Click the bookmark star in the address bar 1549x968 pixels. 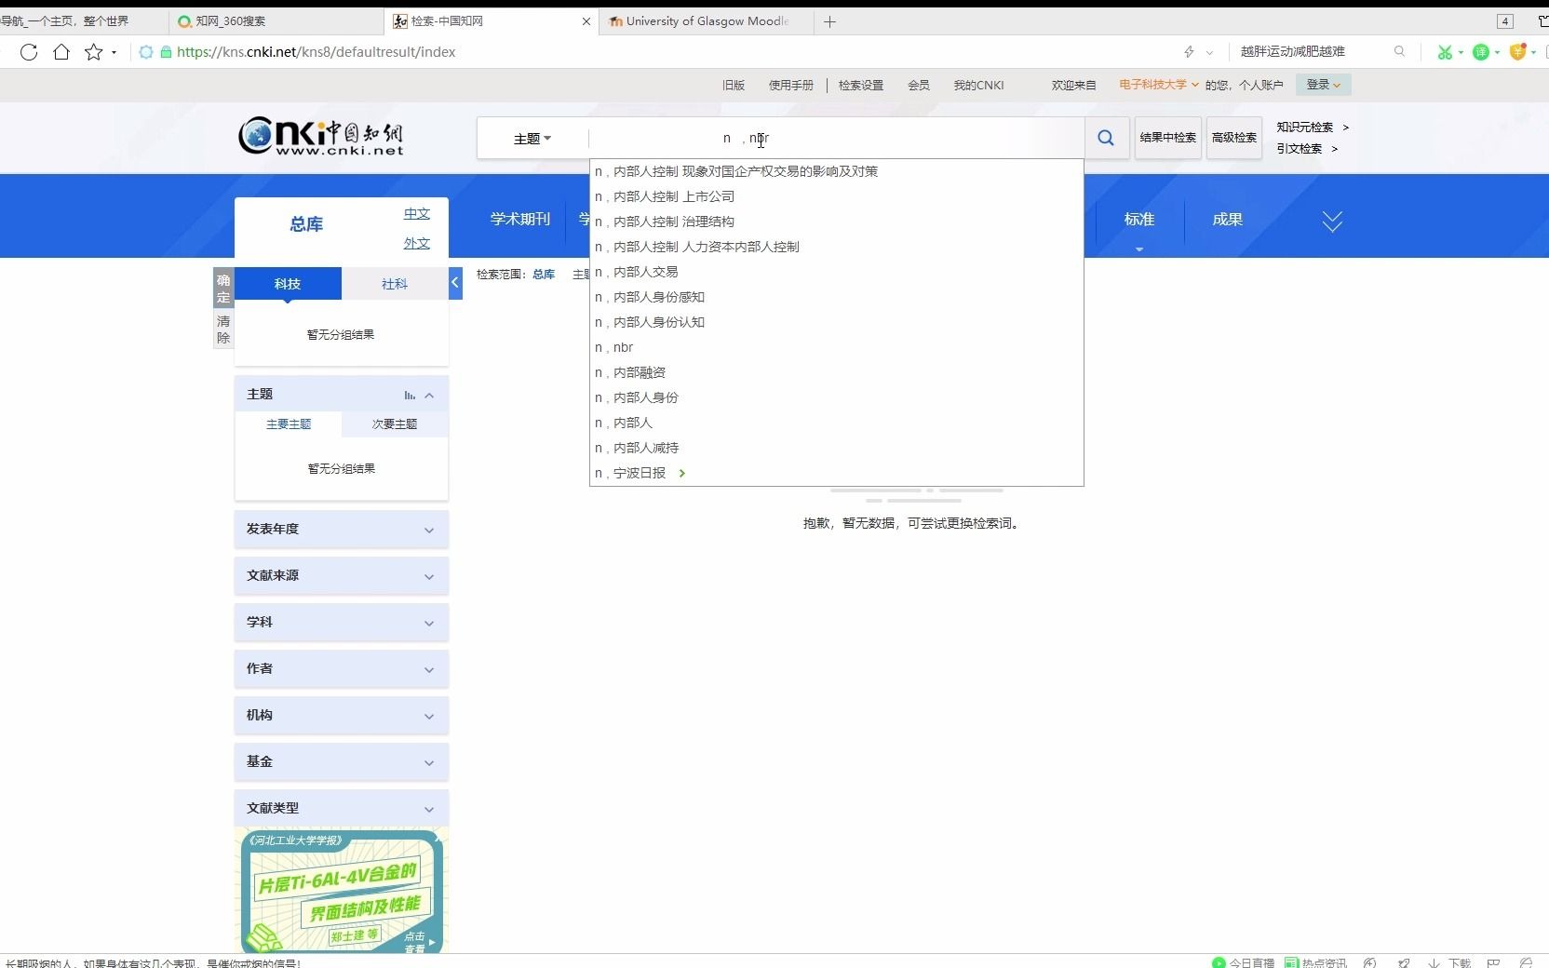pos(94,53)
